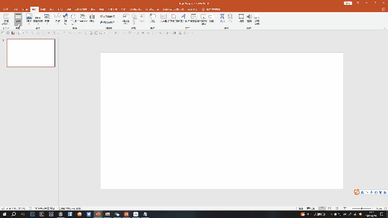388x218 pixels.
Task: Insert a Comment from the ribbon
Action: 153,18
